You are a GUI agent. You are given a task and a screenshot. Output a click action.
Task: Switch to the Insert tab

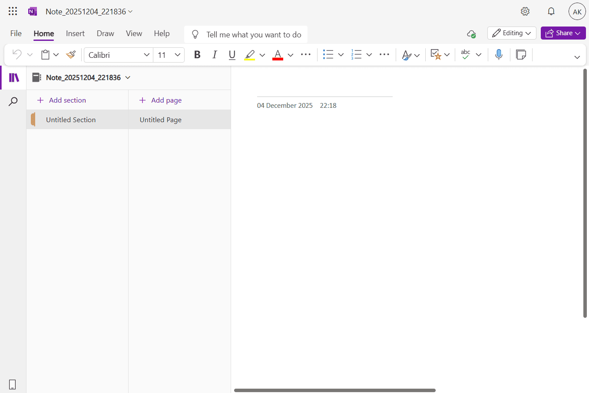[75, 33]
